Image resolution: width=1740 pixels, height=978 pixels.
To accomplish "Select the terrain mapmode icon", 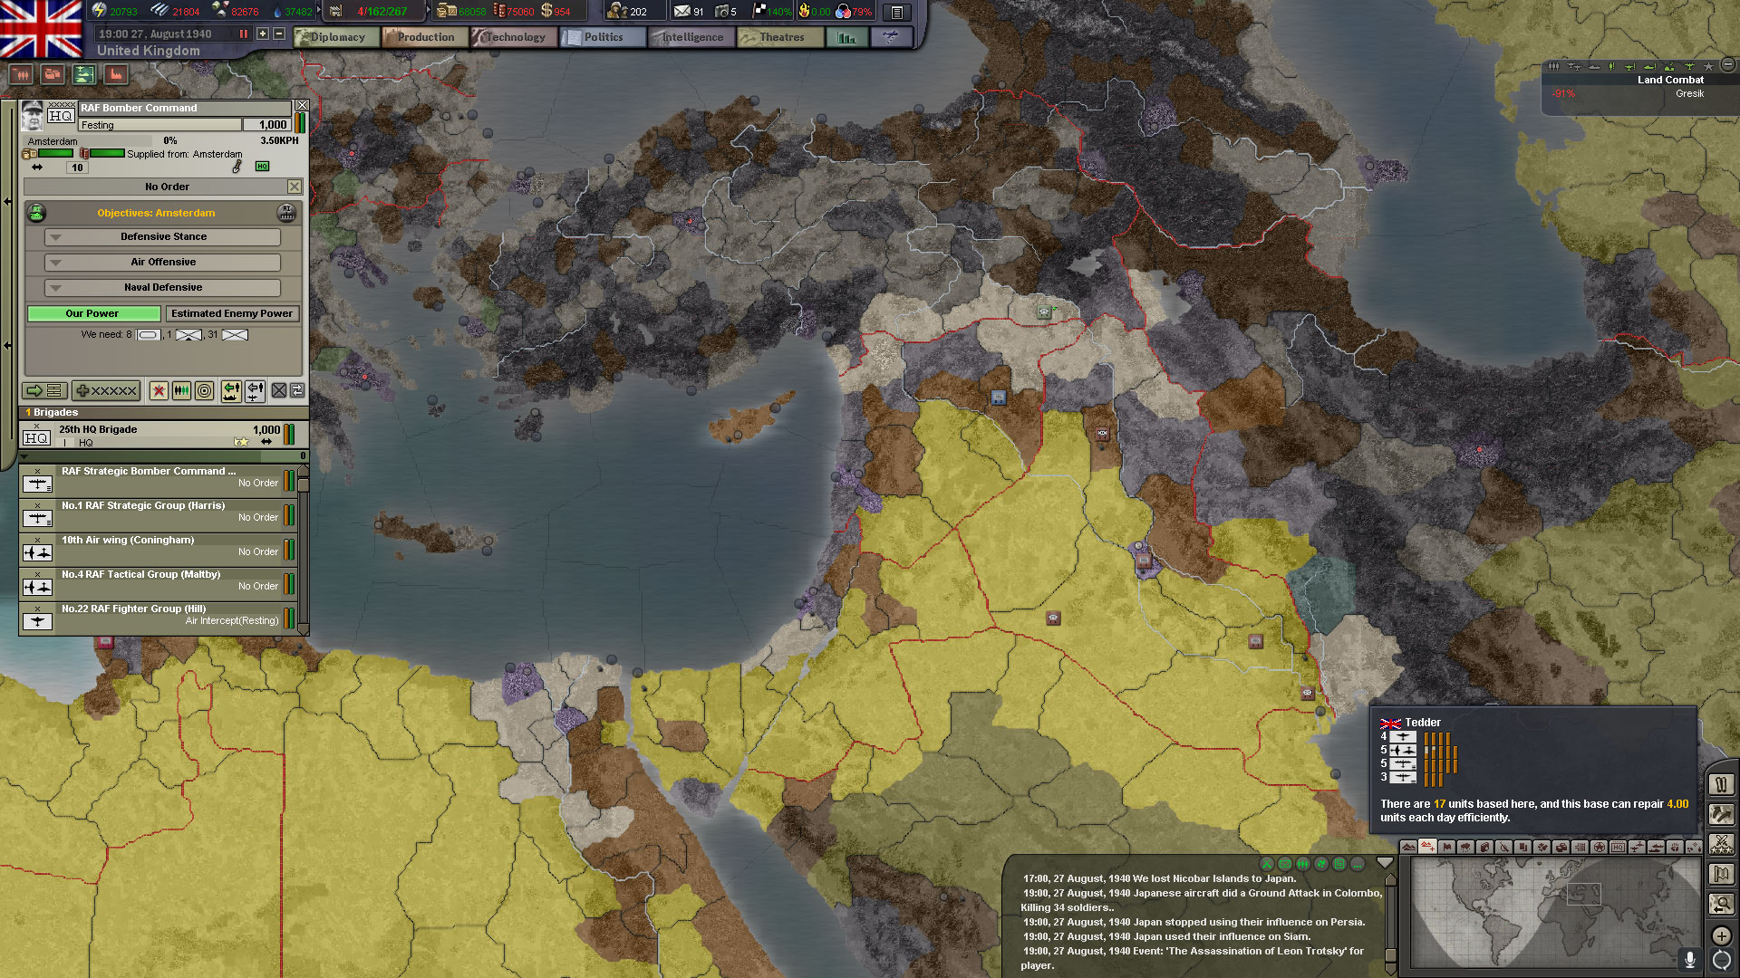I will pyautogui.click(x=1410, y=846).
